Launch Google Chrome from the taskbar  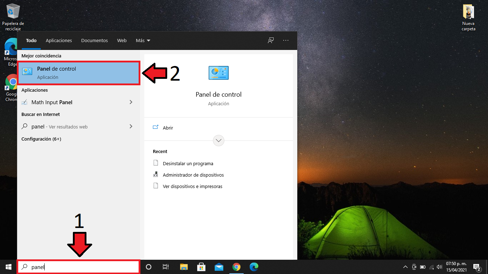tap(236, 267)
